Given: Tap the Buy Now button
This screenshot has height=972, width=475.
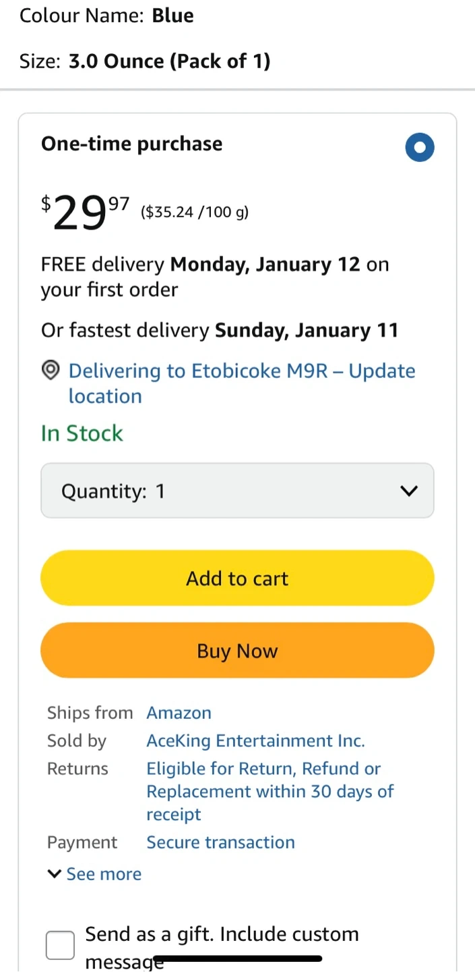Looking at the screenshot, I should pyautogui.click(x=237, y=651).
